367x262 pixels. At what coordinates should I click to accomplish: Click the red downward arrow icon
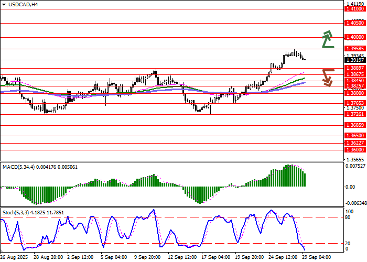click(328, 78)
